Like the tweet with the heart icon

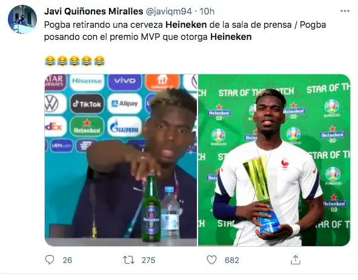(211, 260)
